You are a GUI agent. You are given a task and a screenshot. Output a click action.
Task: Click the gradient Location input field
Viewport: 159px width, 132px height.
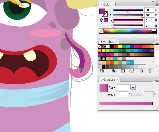[x=149, y=94]
